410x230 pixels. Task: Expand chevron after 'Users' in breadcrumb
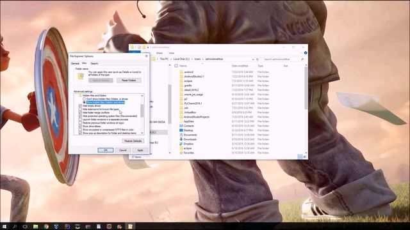[x=203, y=59]
